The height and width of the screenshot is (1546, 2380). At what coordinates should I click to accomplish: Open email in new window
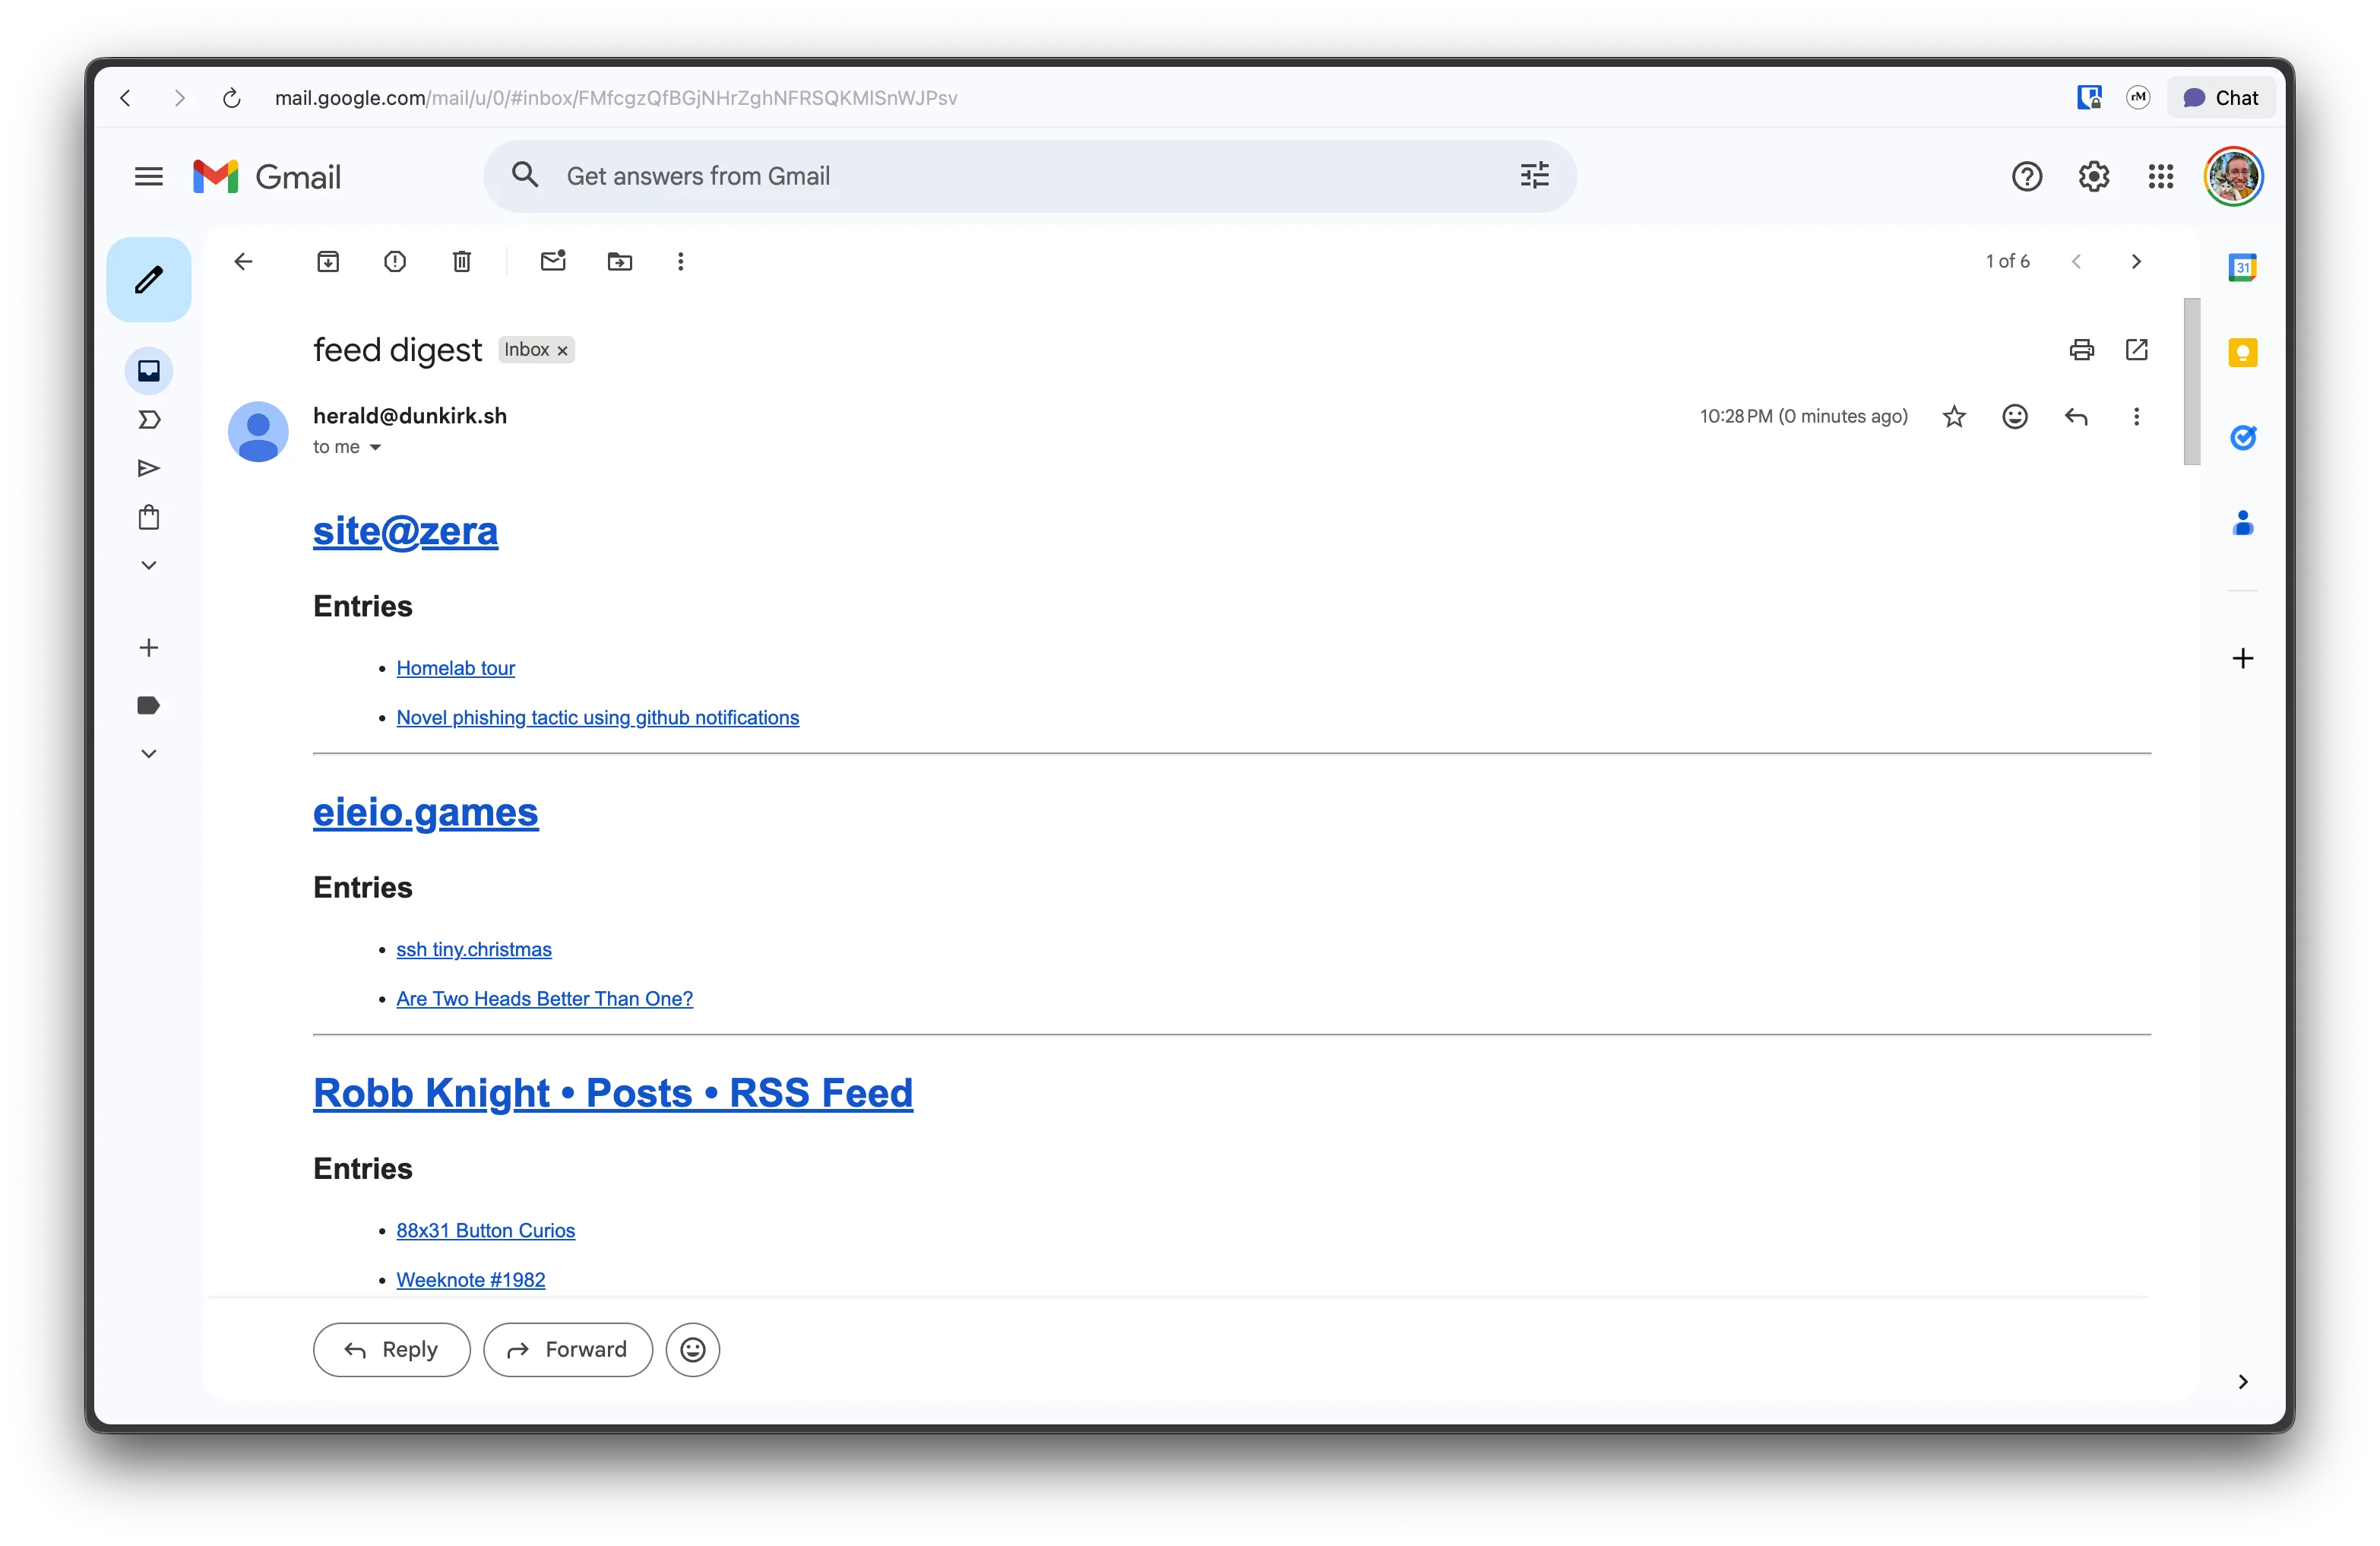tap(2136, 350)
